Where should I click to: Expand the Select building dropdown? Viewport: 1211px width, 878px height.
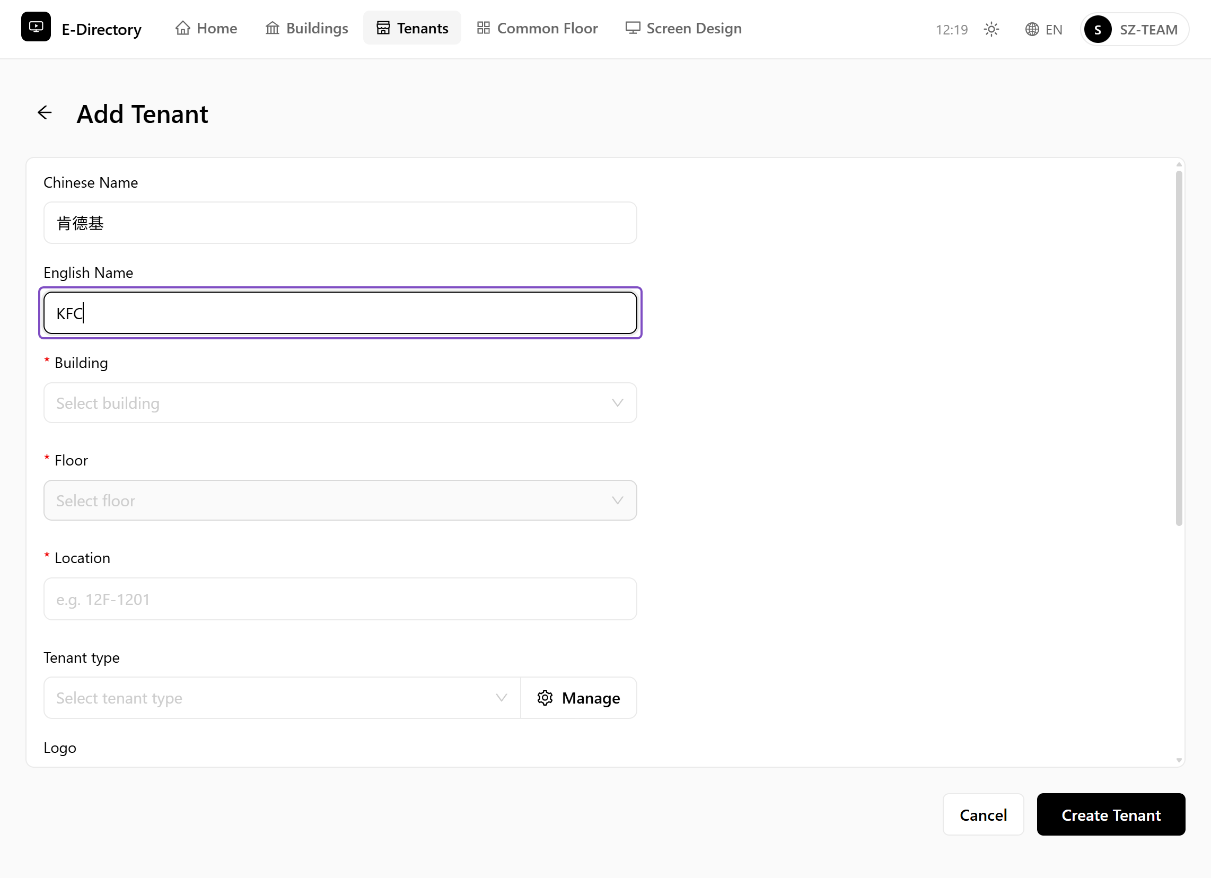point(340,403)
